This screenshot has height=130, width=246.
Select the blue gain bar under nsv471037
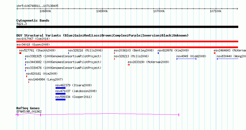click(61, 94)
